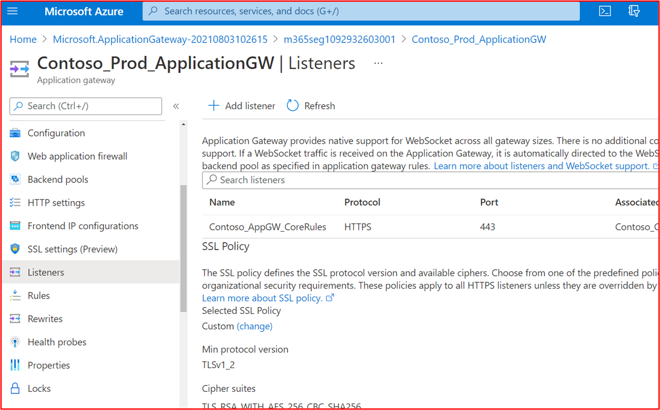Click the sidebar vertical scrollbar thumb
This screenshot has height=410, width=660.
point(184,248)
